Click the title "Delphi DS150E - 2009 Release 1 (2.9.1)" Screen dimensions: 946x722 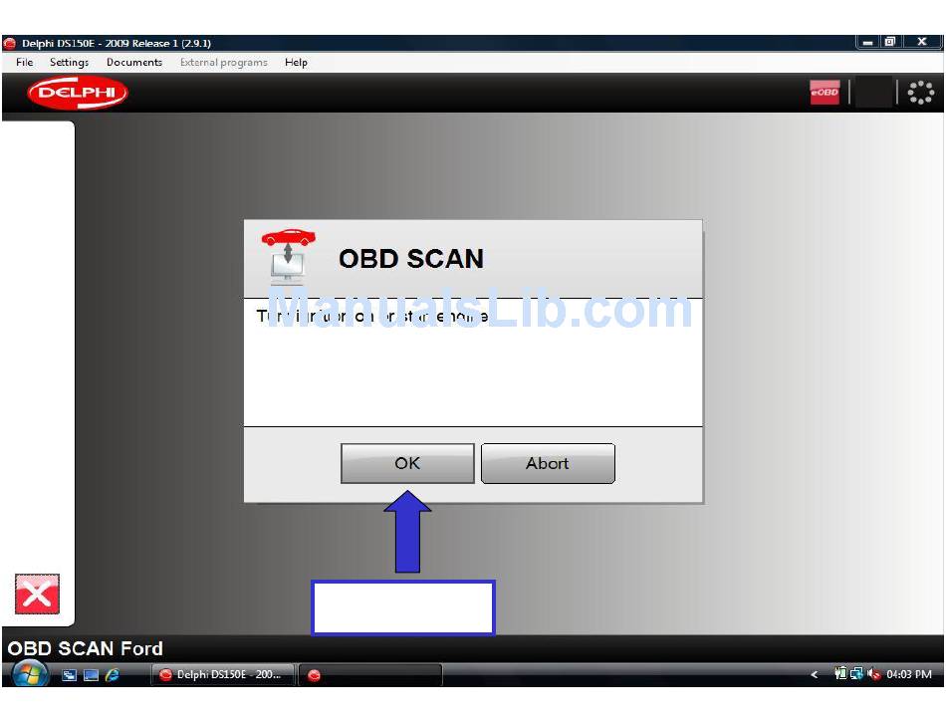point(117,44)
